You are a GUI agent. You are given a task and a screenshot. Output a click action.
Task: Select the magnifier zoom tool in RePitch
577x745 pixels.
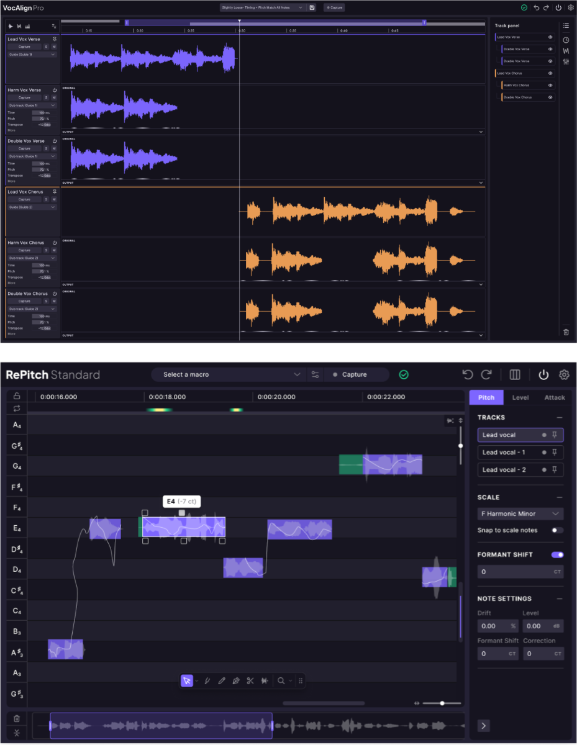[281, 680]
